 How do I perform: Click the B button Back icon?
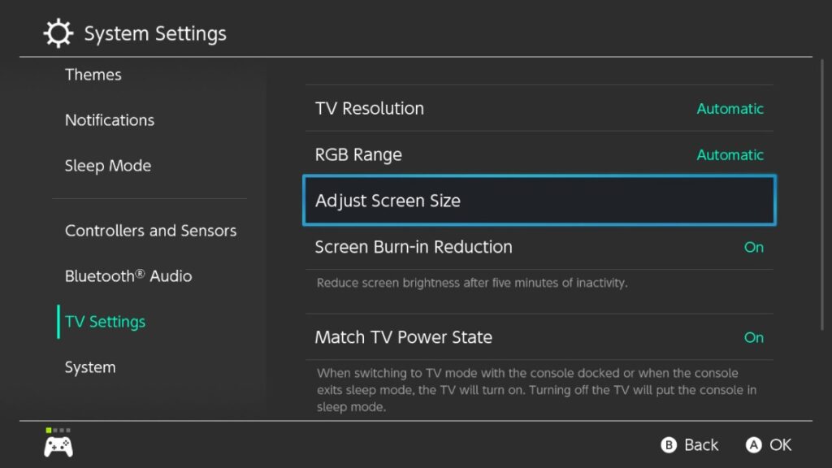tap(669, 444)
